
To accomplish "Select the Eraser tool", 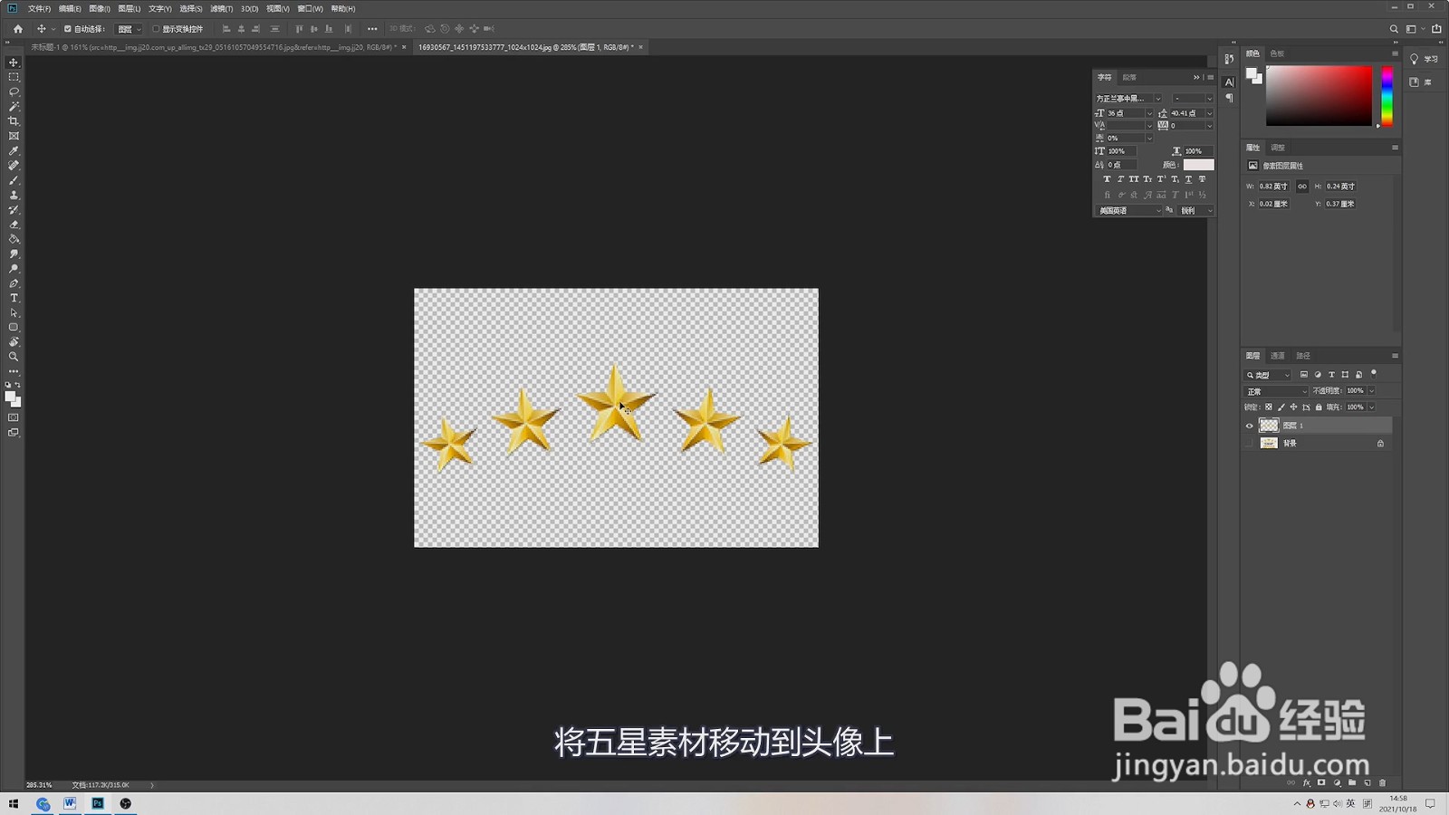I will [x=14, y=225].
